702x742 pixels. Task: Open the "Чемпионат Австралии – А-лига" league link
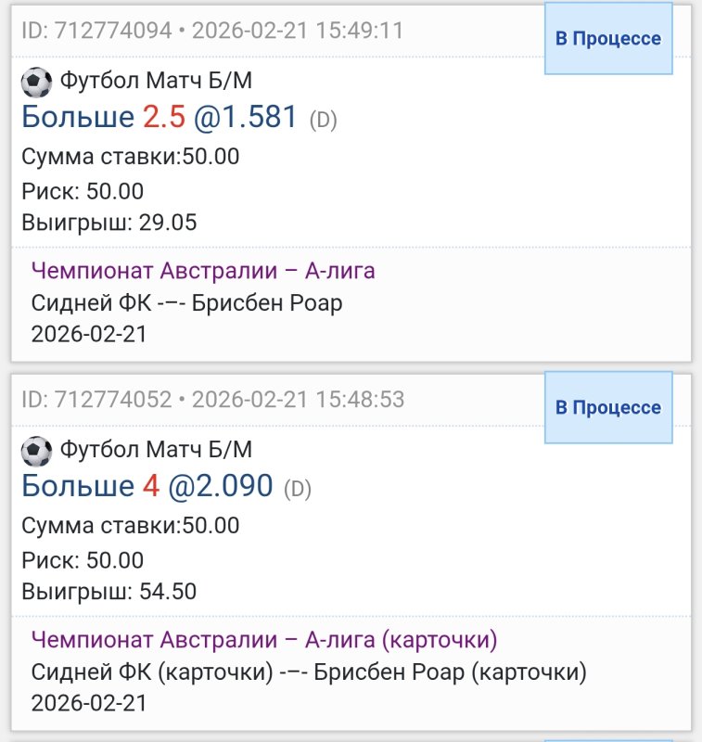pos(203,271)
